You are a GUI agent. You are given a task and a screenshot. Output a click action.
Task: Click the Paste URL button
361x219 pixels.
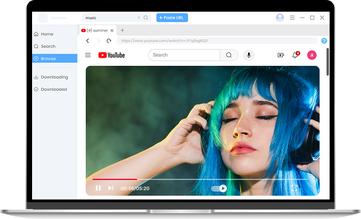[x=172, y=17]
